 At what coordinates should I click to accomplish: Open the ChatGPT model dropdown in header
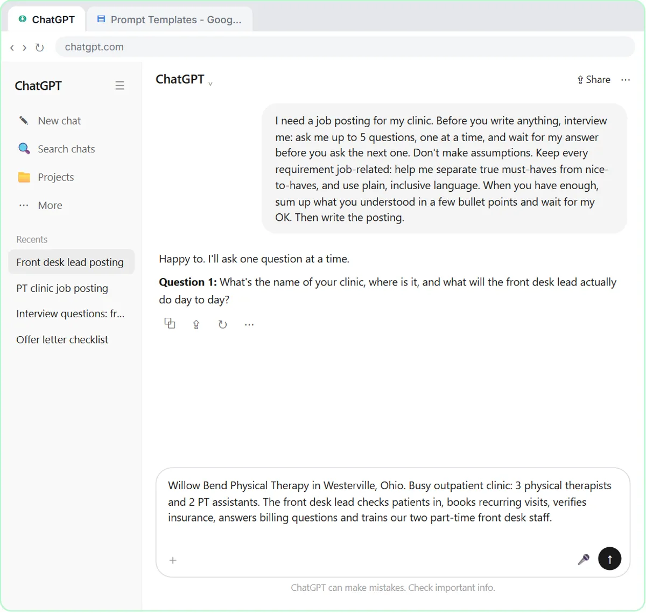point(184,79)
